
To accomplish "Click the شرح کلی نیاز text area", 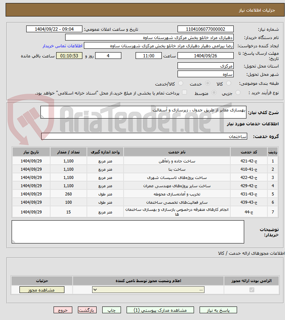I will [143, 112].
